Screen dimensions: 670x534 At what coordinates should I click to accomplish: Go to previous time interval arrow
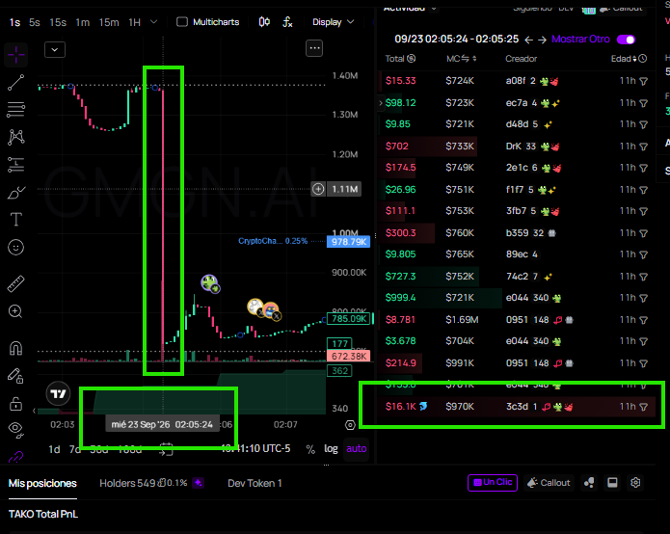[x=528, y=40]
